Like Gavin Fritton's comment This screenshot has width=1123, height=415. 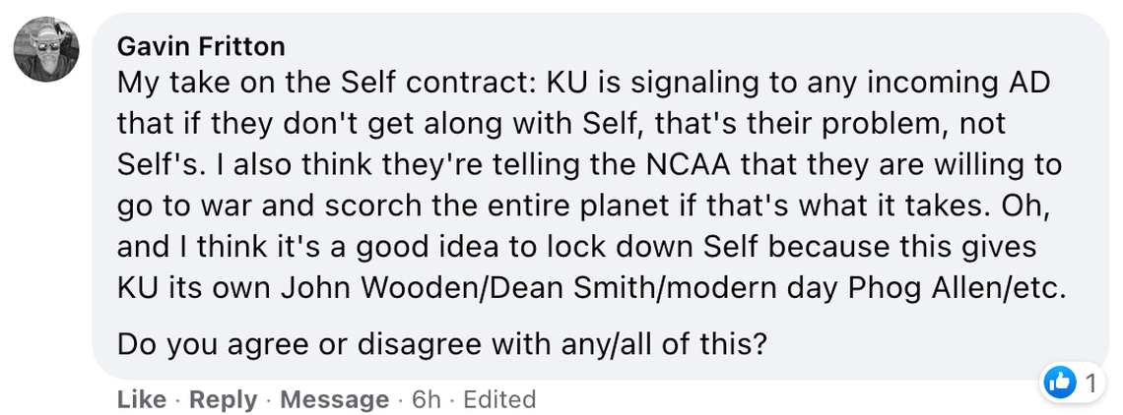click(x=142, y=399)
